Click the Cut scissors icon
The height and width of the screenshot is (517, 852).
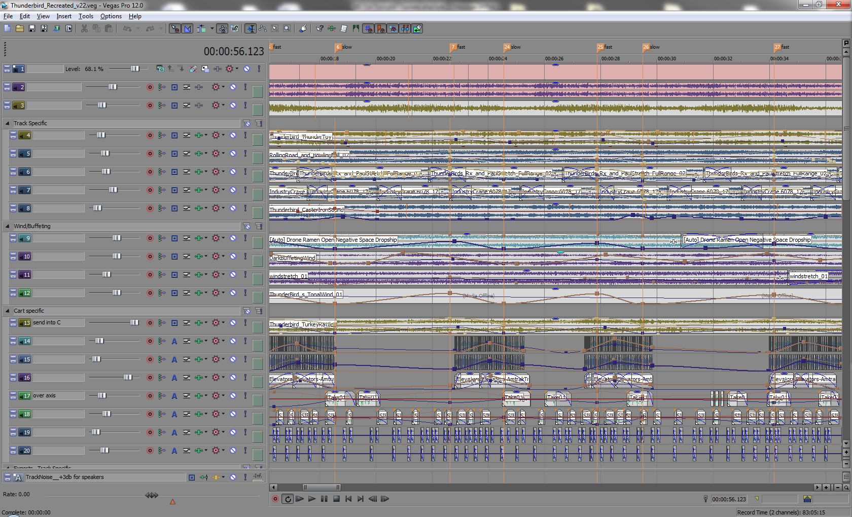click(x=84, y=29)
